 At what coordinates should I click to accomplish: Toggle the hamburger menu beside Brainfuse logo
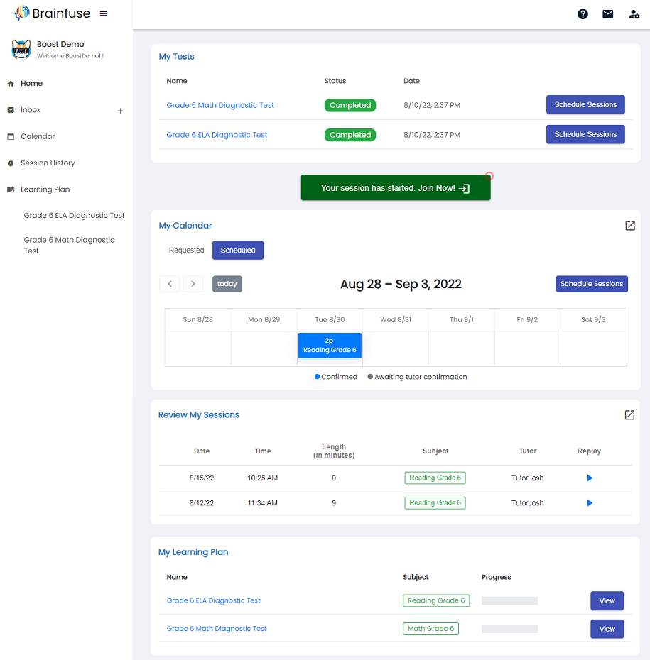(x=104, y=13)
